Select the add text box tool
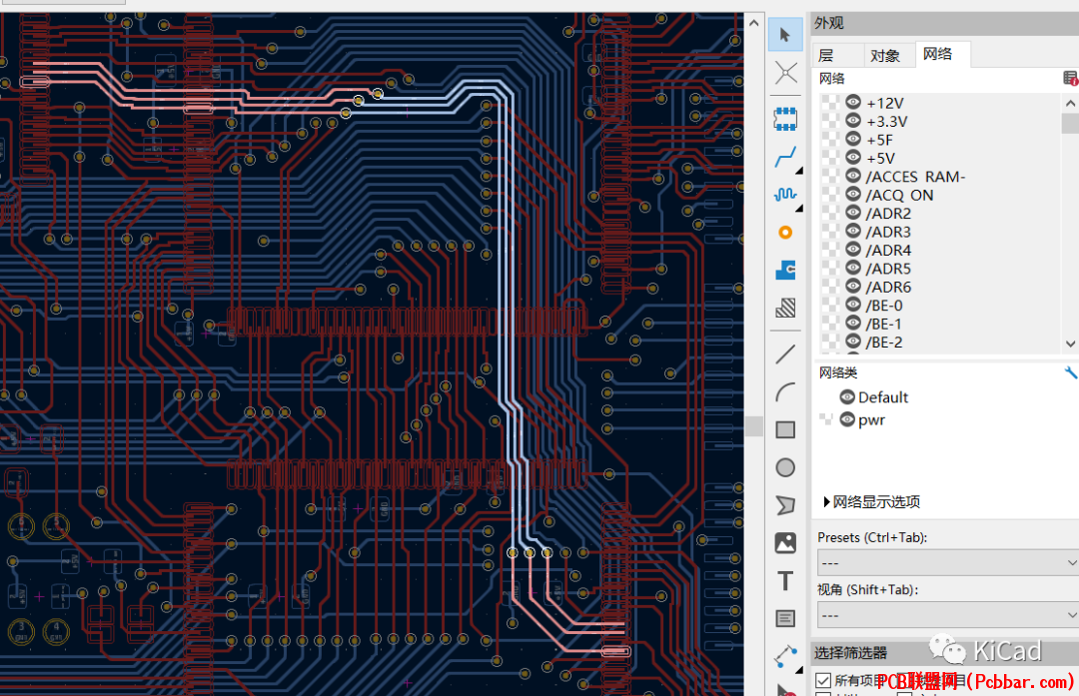 click(785, 618)
